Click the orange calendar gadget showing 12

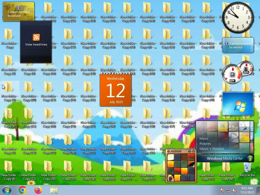[x=116, y=90]
